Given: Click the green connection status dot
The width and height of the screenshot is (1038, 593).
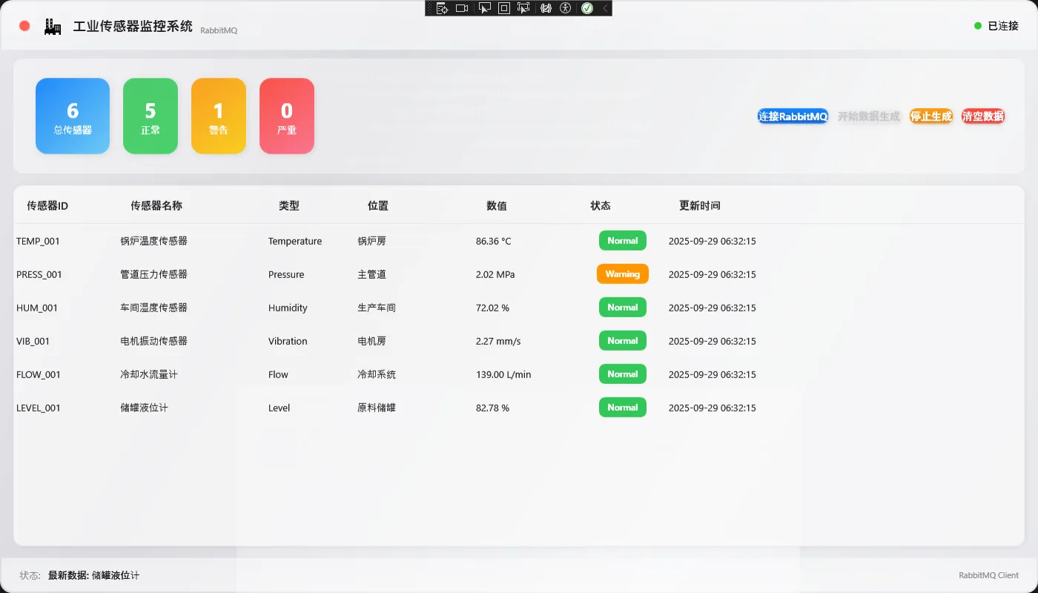Looking at the screenshot, I should [x=978, y=26].
